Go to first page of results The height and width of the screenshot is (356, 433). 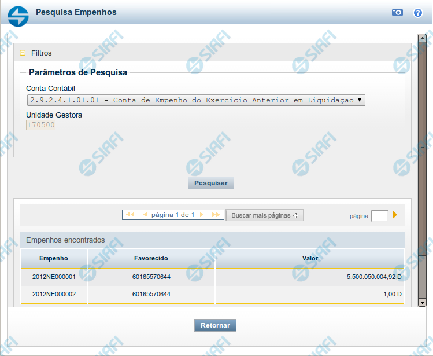tap(130, 215)
